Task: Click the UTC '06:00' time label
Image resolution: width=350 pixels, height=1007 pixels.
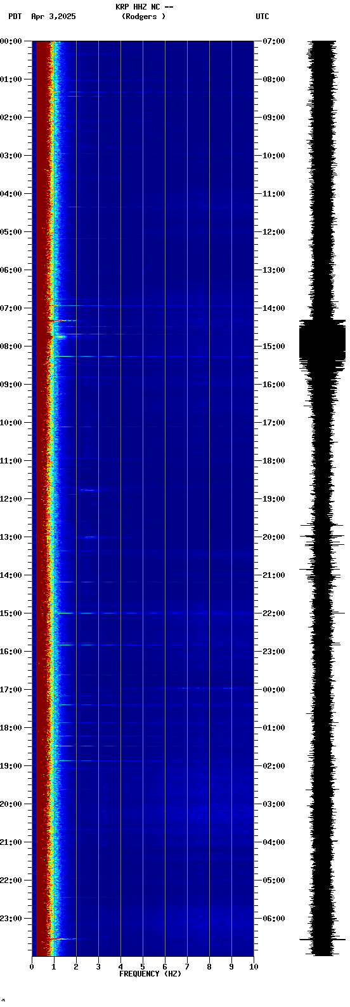Action: coord(274,919)
